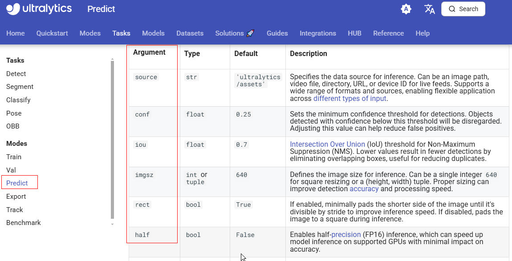The height and width of the screenshot is (261, 512).
Task: Open Export in the sidebar
Action: [16, 197]
